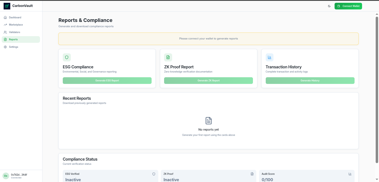Image resolution: width=379 pixels, height=182 pixels.
Task: Click the shield icon in ESG Verified card
Action: click(154, 174)
